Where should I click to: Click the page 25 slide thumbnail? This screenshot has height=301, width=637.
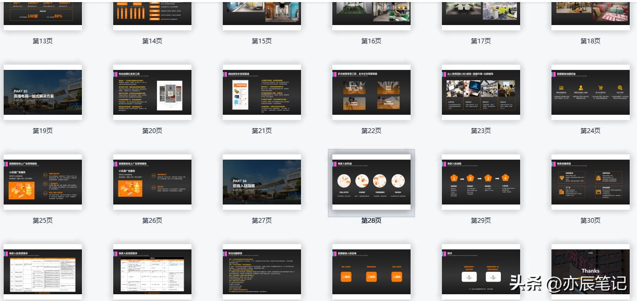[43, 182]
